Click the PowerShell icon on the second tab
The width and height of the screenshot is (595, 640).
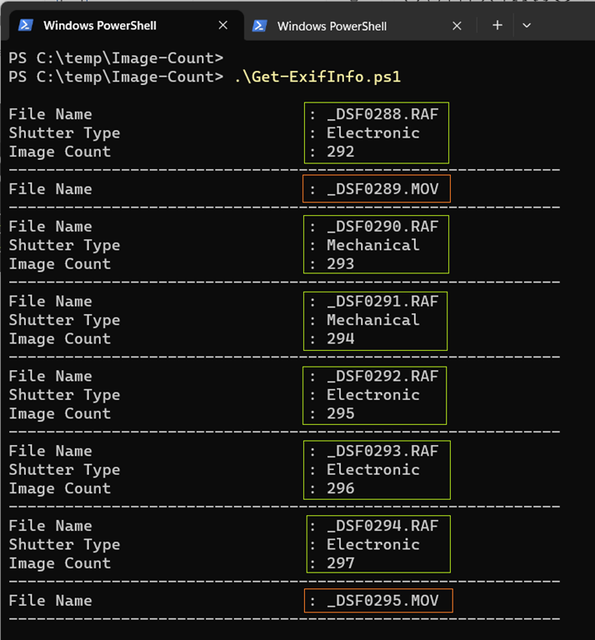(259, 26)
